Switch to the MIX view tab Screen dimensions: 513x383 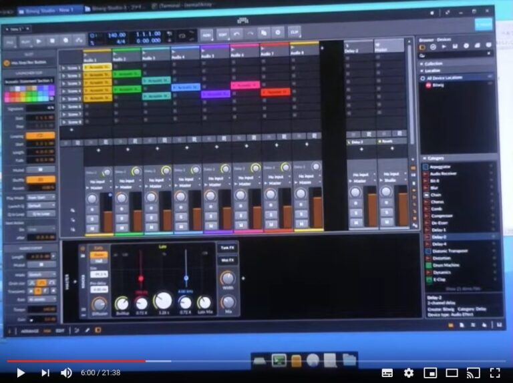coord(47,331)
